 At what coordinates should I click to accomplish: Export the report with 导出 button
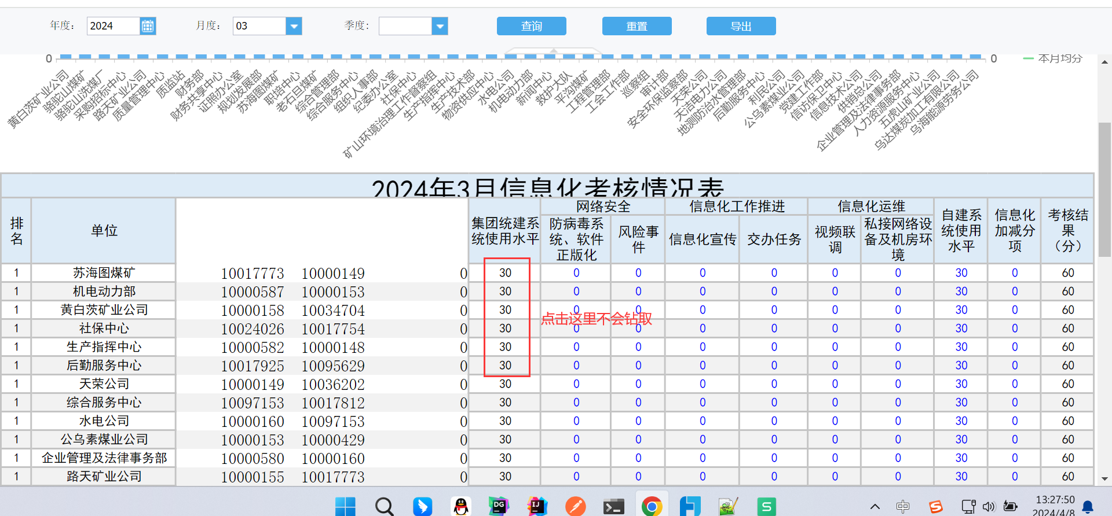(741, 26)
